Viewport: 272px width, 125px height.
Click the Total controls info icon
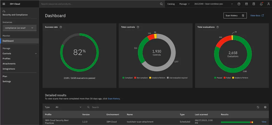click(x=138, y=27)
